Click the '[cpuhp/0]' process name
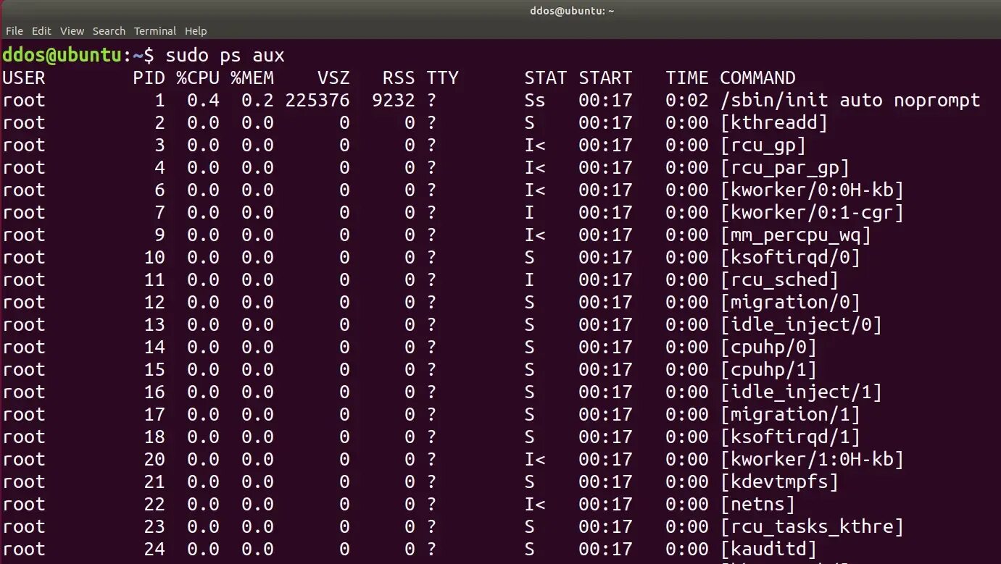Viewport: 1001px width, 564px height. coord(768,347)
